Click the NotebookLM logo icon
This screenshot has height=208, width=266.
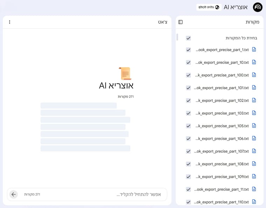pos(258,7)
